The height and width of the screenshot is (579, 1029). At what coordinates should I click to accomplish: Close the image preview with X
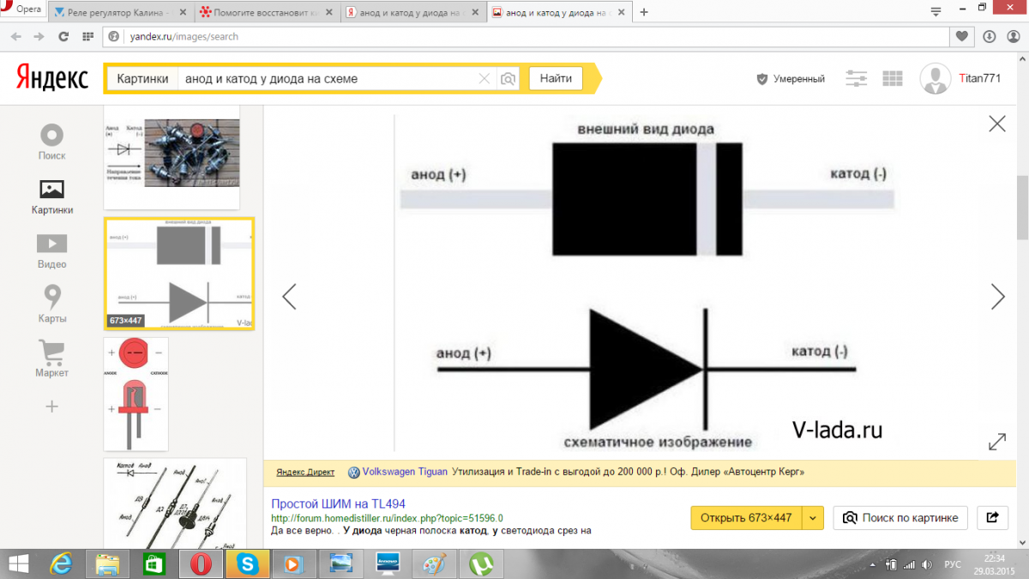(997, 124)
